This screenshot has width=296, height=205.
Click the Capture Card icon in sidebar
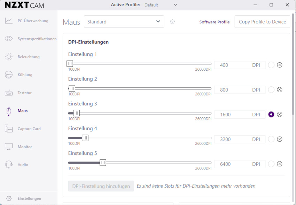9,129
